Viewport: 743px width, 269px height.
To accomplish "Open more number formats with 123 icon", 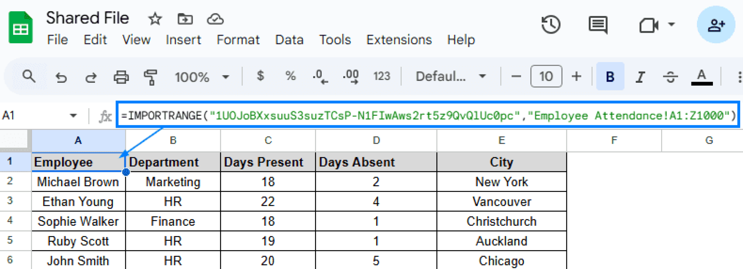I will pyautogui.click(x=382, y=76).
